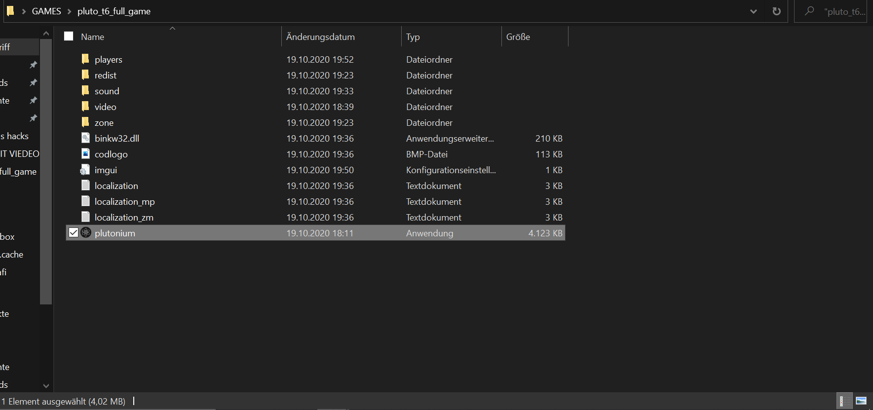Select the video folder icon
873x410 pixels.
coord(85,107)
